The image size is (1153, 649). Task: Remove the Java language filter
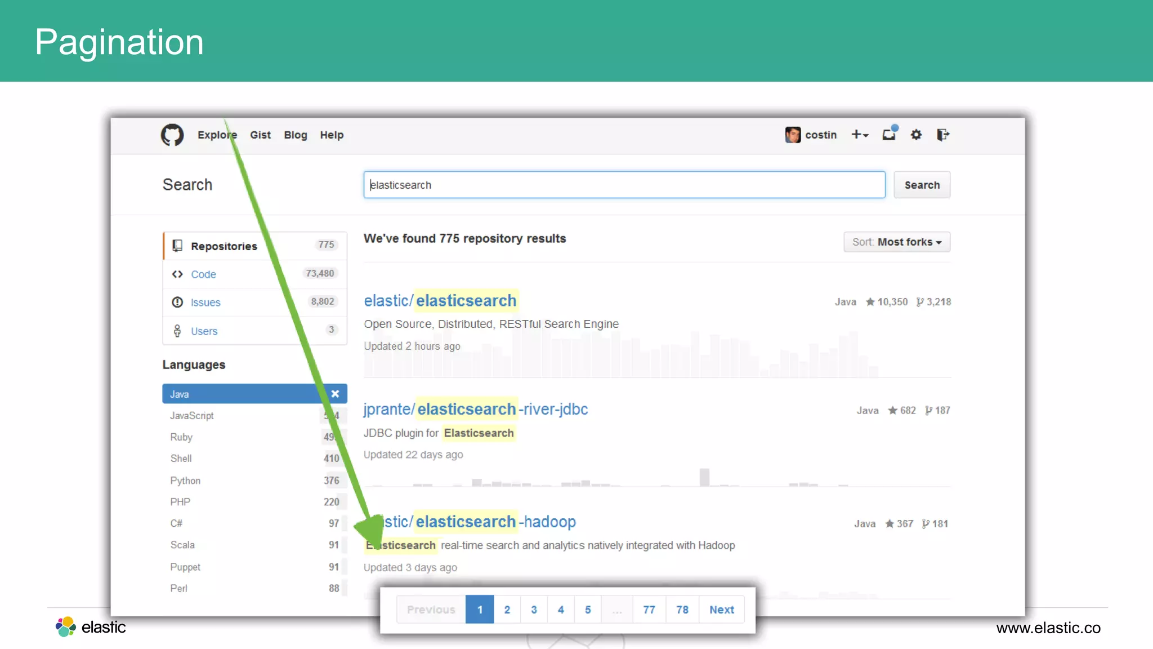[x=336, y=394]
